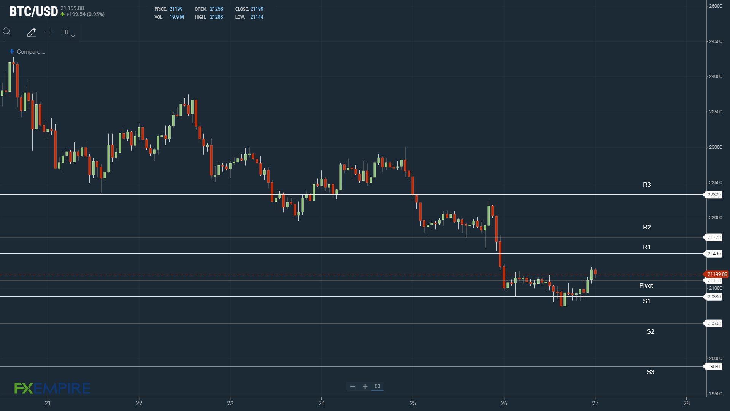Select the S2 support label

tap(651, 332)
